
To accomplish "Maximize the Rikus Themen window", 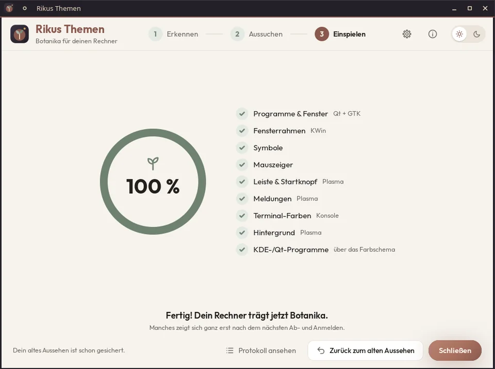I will point(470,9).
